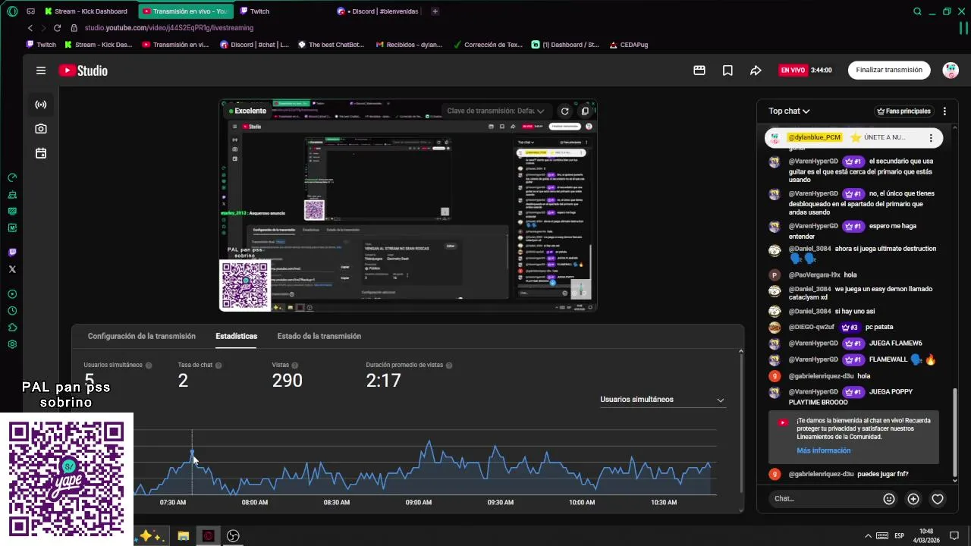Screen dimensions: 971x546
Task: Open the three-dot chat options menu
Action: click(944, 111)
